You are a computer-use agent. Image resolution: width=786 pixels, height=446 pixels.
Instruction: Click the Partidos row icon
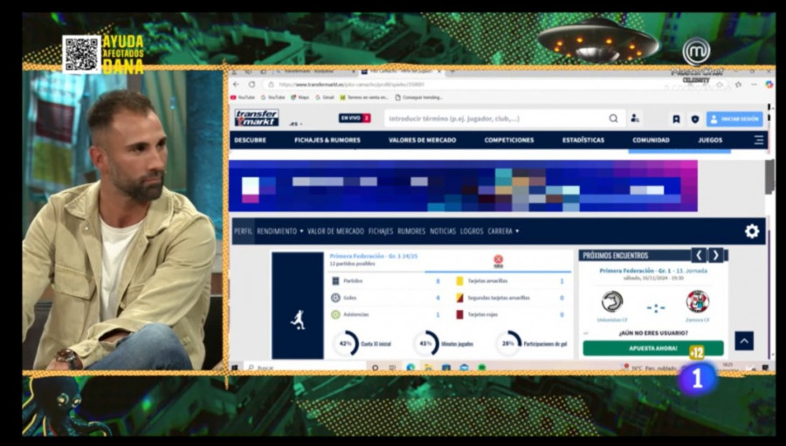coord(336,281)
